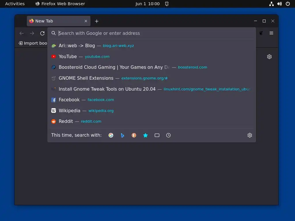Screen dimensions: 295x221
Task: Click the facebook.com URL text
Action: coord(101,100)
